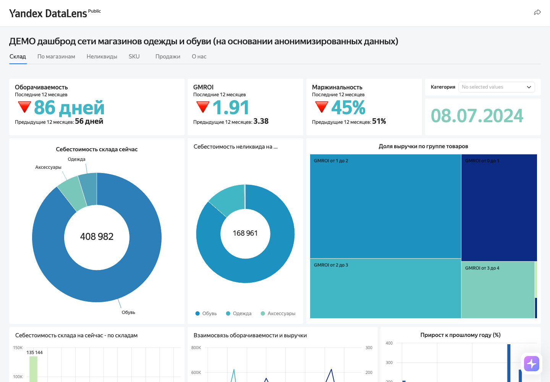Click the GMROI от 0 до 1 treemap block
This screenshot has width=550, height=382.
499,207
